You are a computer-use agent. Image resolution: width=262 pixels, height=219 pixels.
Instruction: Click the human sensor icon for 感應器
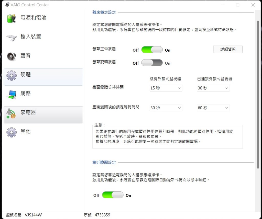pyautogui.click(x=11, y=113)
